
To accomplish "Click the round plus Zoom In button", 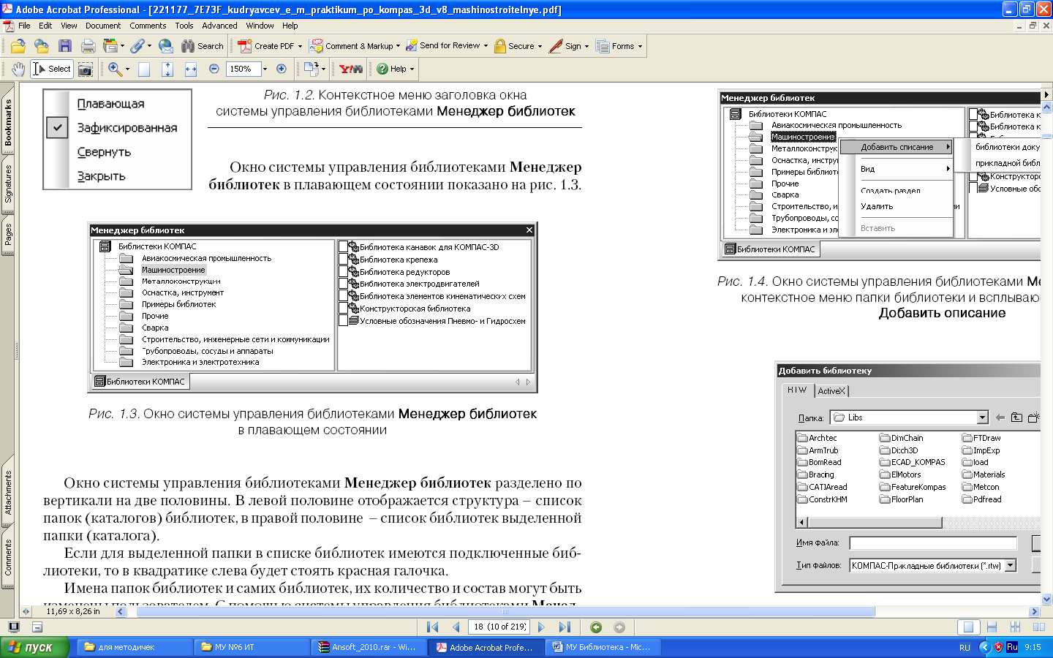I will point(282,69).
